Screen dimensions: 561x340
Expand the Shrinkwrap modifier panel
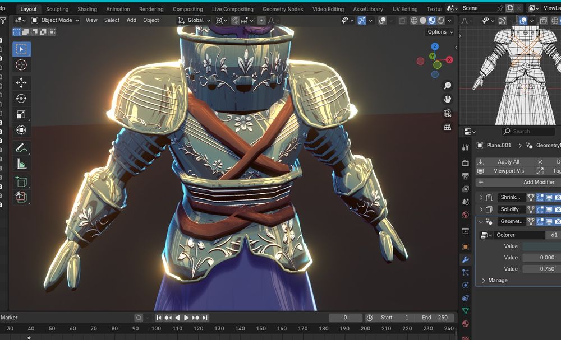[x=481, y=197]
